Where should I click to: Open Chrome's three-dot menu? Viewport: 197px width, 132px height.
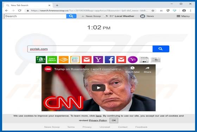click(191, 11)
